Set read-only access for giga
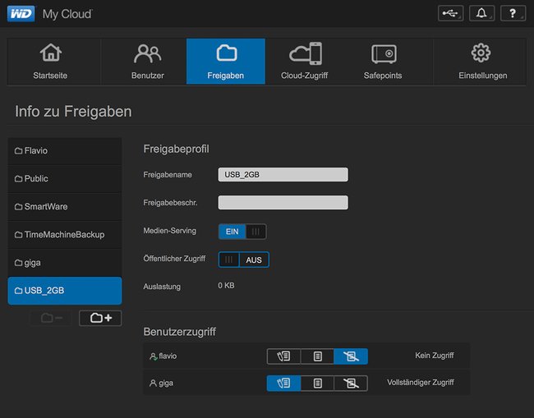This screenshot has width=534, height=418. tap(317, 384)
